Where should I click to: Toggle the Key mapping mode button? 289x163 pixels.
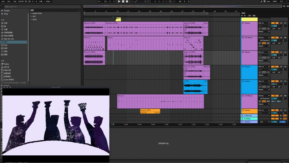tap(268, 1)
